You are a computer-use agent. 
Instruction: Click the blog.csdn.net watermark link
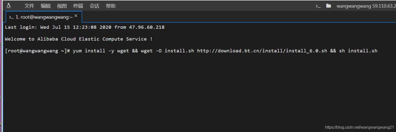pos(359,127)
